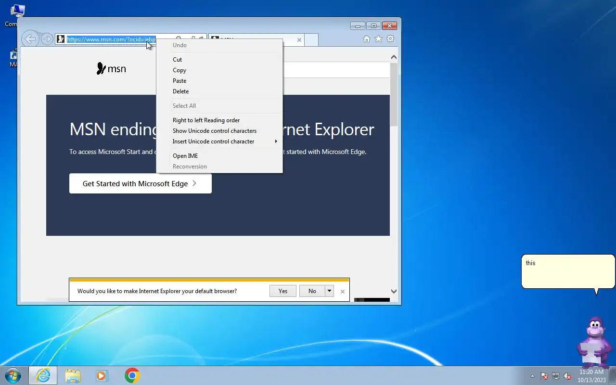Open the dropdown arrow beside No
The width and height of the screenshot is (616, 385).
[330, 291]
